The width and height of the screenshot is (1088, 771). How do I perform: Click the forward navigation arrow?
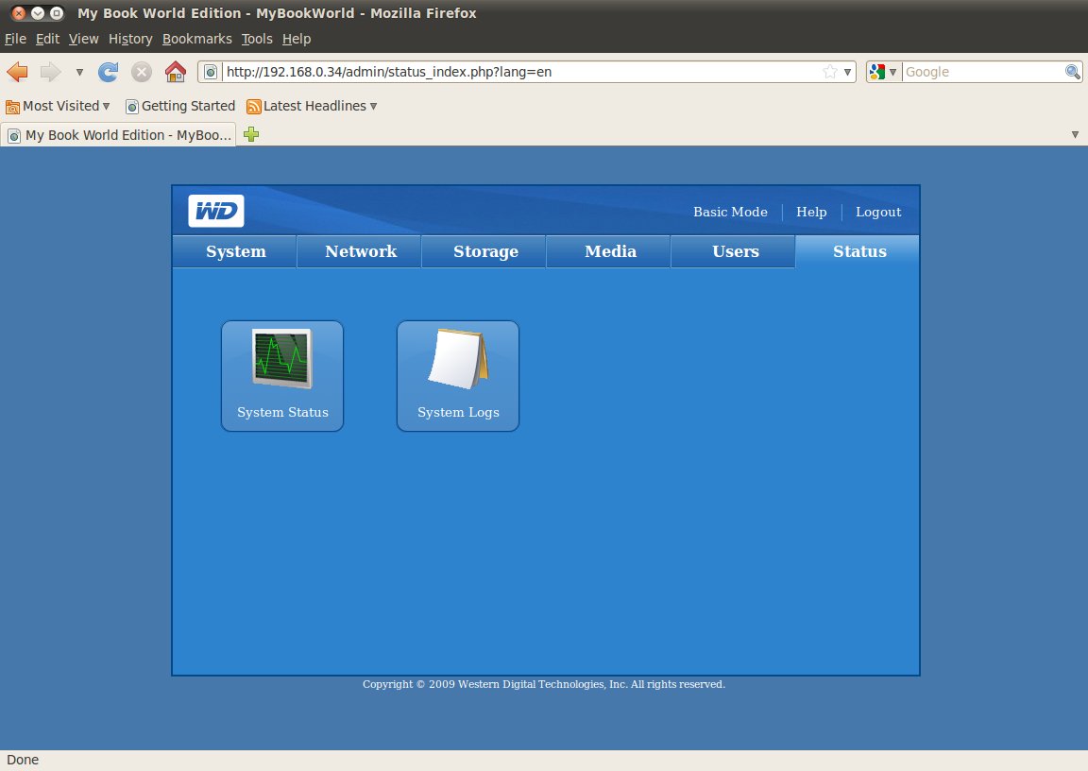point(51,72)
